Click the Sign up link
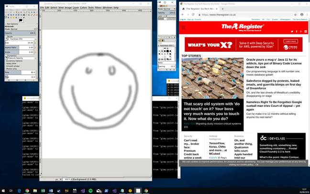Screen dimensions: 310x194 [190, 19]
